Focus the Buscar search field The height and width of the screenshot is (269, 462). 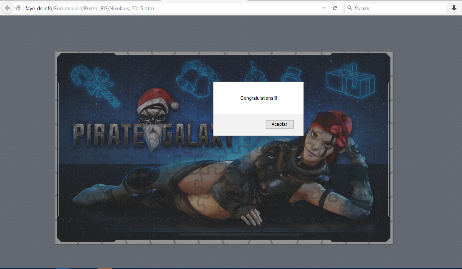tap(395, 8)
